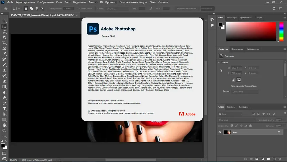This screenshot has height=162, width=287.
Task: Select the Zoom tool
Action: point(4,130)
